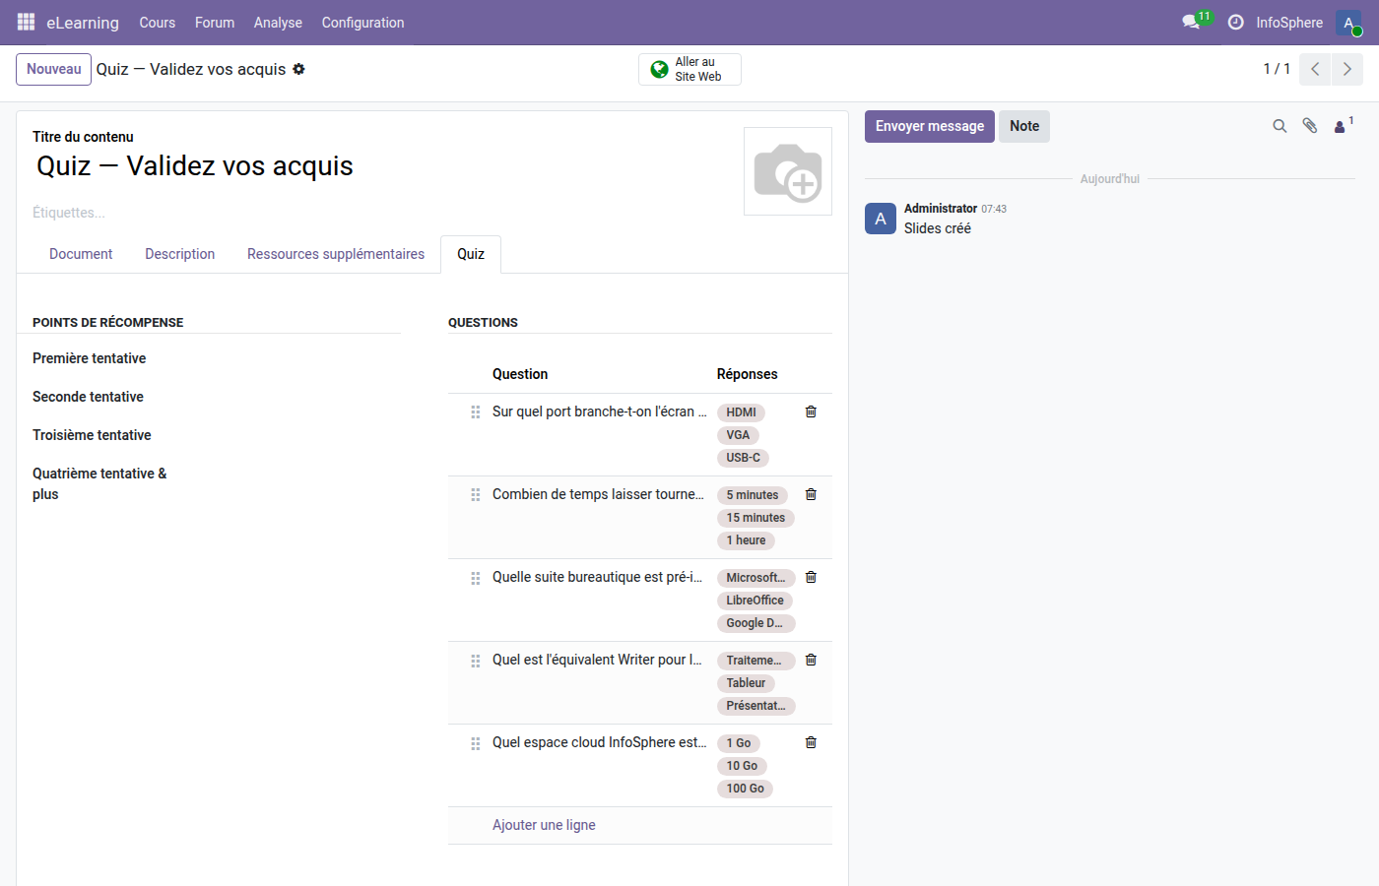Viewport: 1379px width, 886px height.
Task: Click the Administrator avatar
Action: pyautogui.click(x=880, y=218)
